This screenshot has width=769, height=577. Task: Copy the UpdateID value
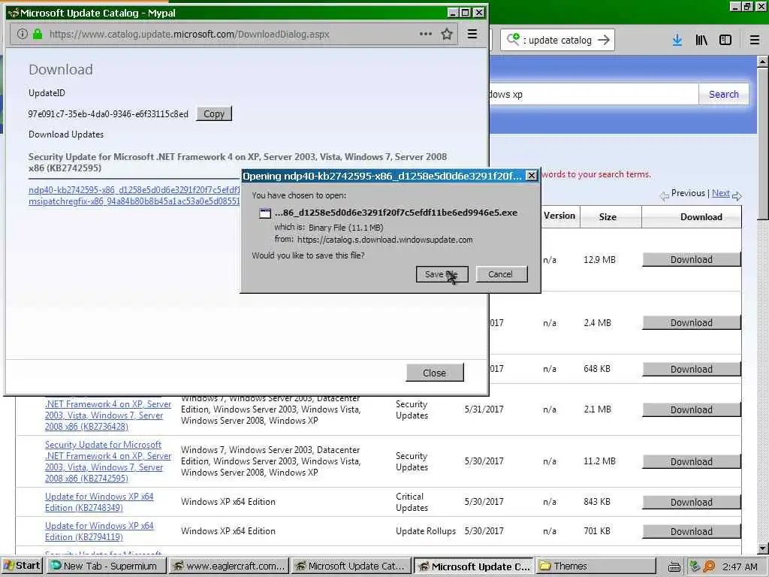[x=214, y=114]
